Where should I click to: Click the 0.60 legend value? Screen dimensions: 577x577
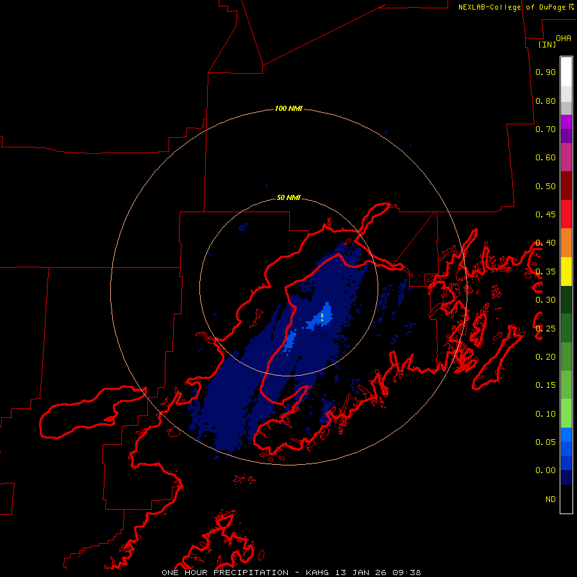[546, 158]
